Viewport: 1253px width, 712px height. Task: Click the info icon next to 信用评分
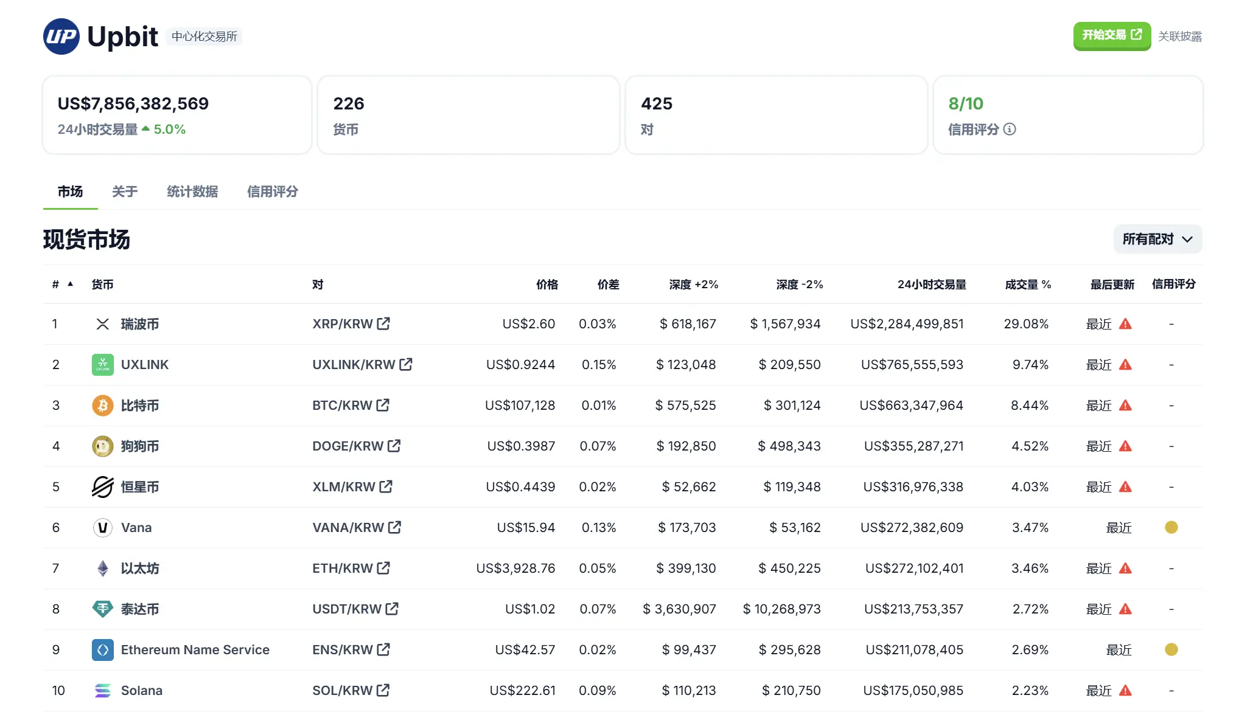pos(1010,129)
